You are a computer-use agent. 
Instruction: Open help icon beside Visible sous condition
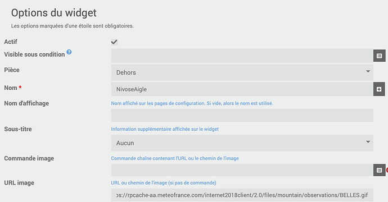[x=69, y=52]
